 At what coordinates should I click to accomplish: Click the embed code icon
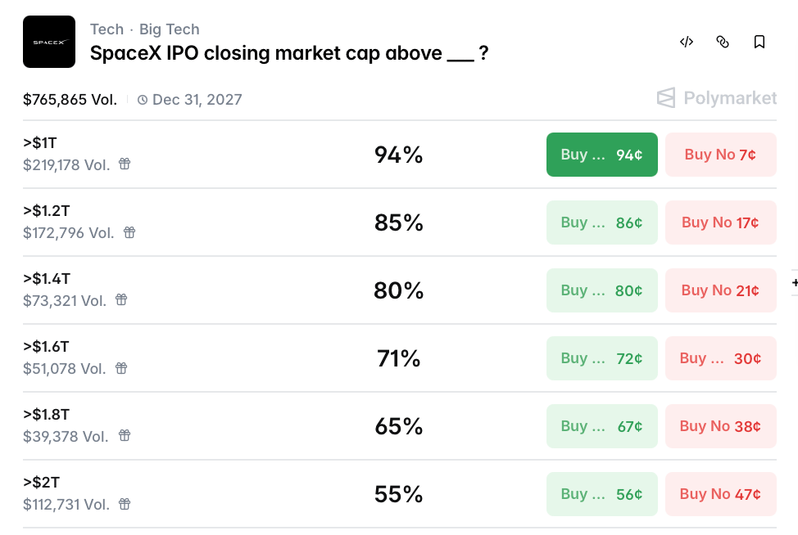click(687, 42)
